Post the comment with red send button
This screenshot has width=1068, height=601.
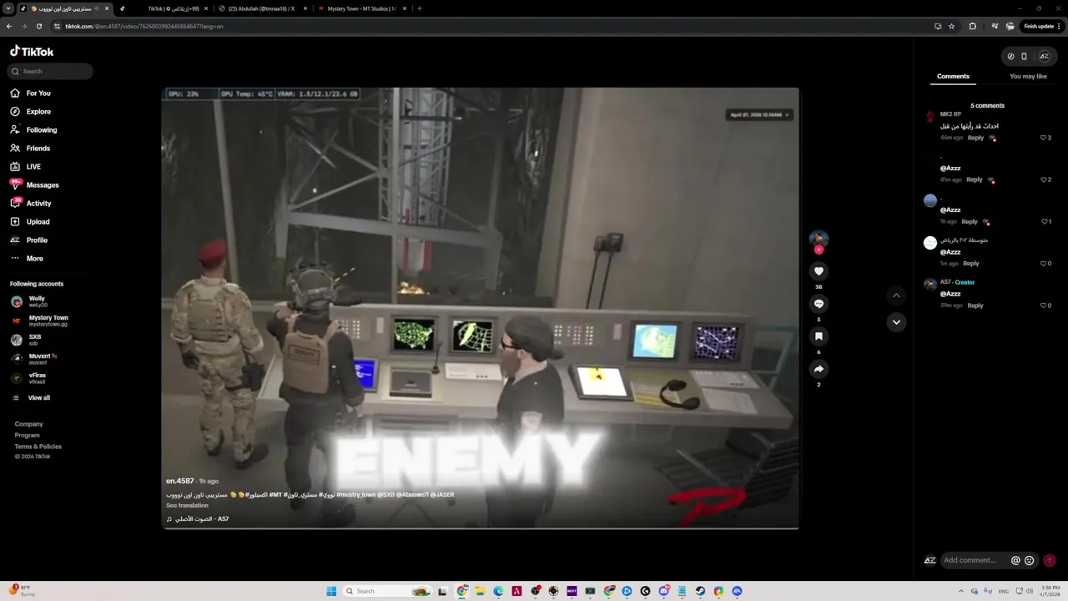pos(1050,561)
